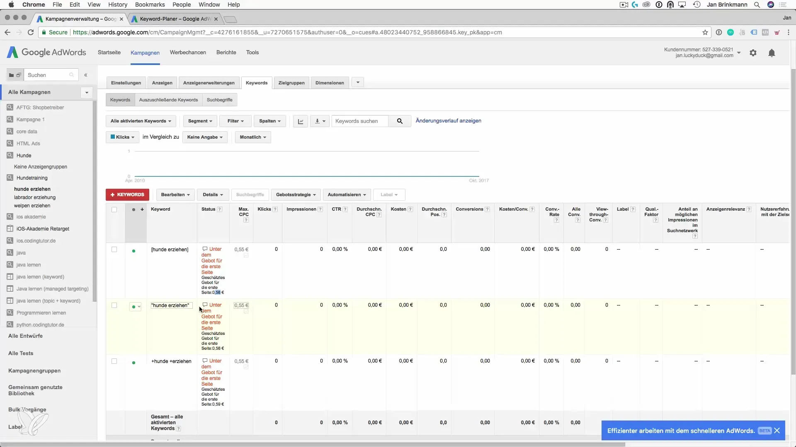Screen dimensions: 796x447
Task: Open the download report icon
Action: pos(320,121)
